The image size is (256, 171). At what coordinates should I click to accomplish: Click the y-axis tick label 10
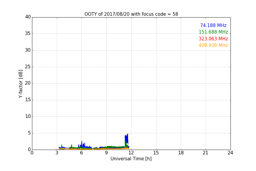28,116
